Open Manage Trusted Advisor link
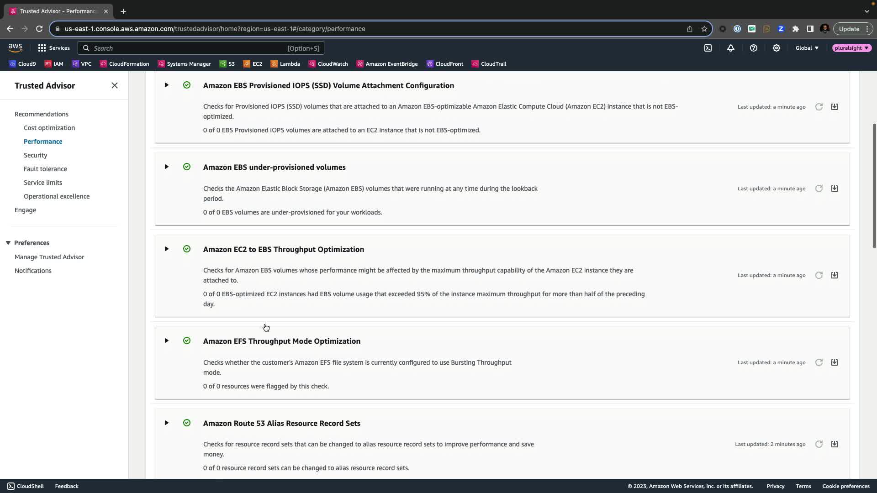The image size is (877, 493). 49,257
